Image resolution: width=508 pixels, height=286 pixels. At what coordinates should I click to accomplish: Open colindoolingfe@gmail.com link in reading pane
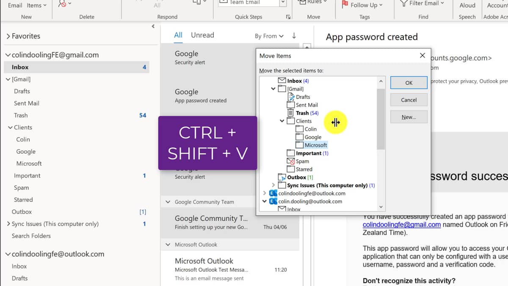[402, 225]
